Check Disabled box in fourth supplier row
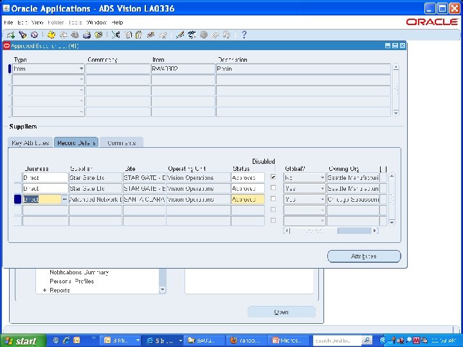 [x=273, y=209]
